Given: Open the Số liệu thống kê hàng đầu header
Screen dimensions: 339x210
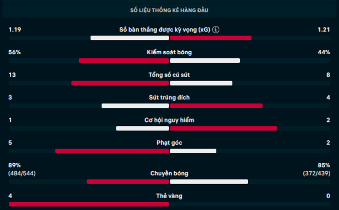Looking at the screenshot, I should (x=169, y=10).
